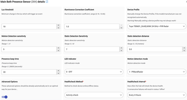The image size is (187, 100).
Task: Click the Static Detection Sensitivity value field
Action: pyautogui.click(x=92, y=49)
